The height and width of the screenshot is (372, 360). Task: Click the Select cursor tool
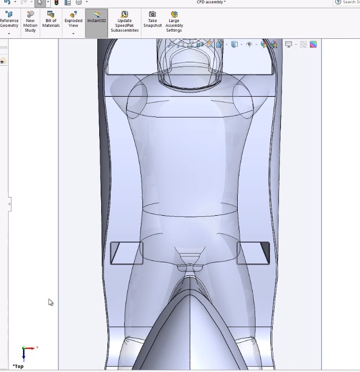pos(40,2)
